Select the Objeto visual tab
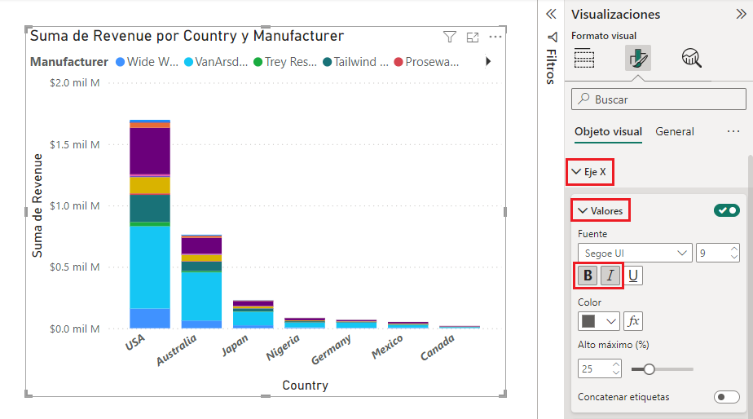 [x=608, y=132]
